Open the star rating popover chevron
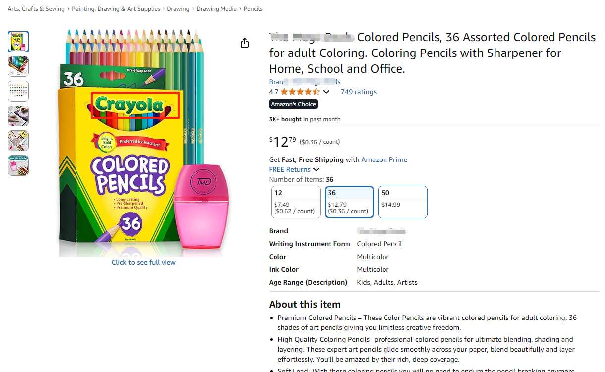 coord(326,92)
